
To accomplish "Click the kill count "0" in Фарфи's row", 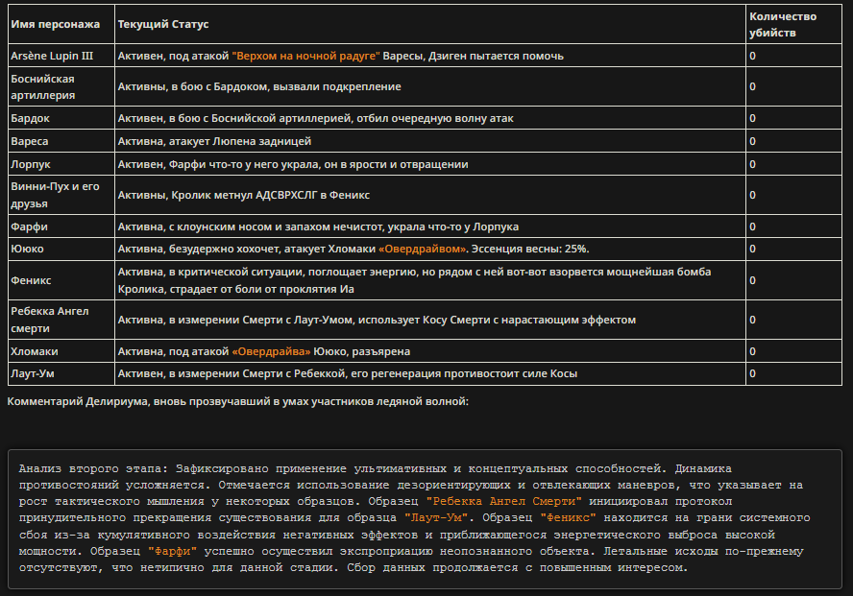I will [x=752, y=226].
